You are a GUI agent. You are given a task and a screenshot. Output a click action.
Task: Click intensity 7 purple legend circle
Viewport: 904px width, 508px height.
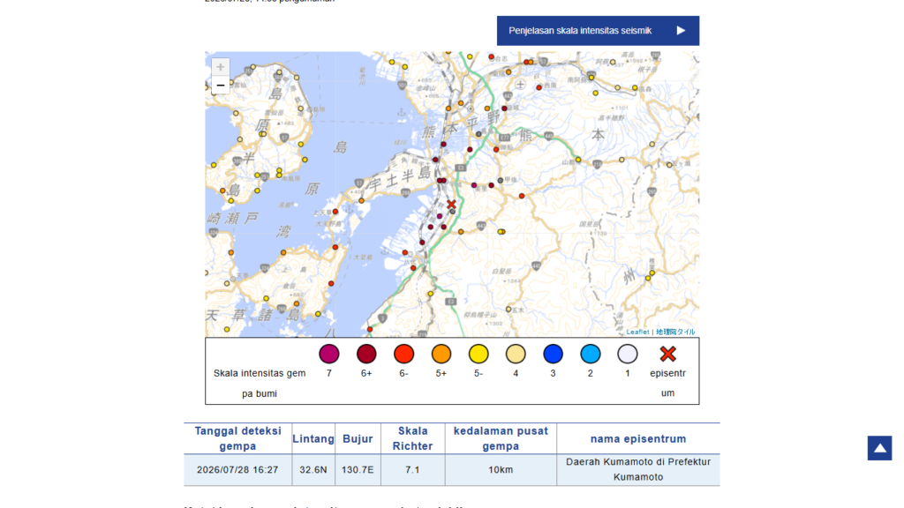click(329, 354)
